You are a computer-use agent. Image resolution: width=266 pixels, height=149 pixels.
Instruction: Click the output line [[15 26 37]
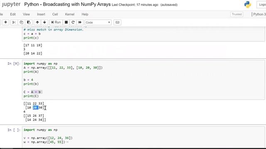point(34,116)
